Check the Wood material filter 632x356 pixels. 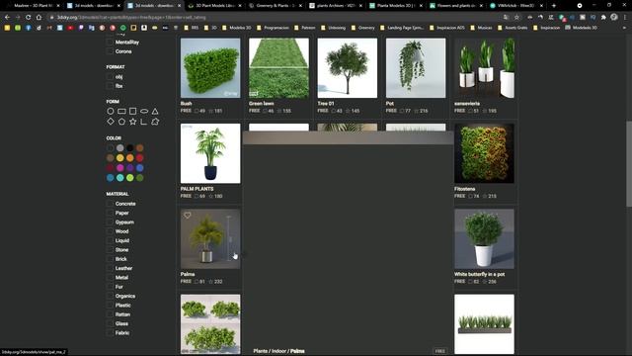[x=110, y=231]
